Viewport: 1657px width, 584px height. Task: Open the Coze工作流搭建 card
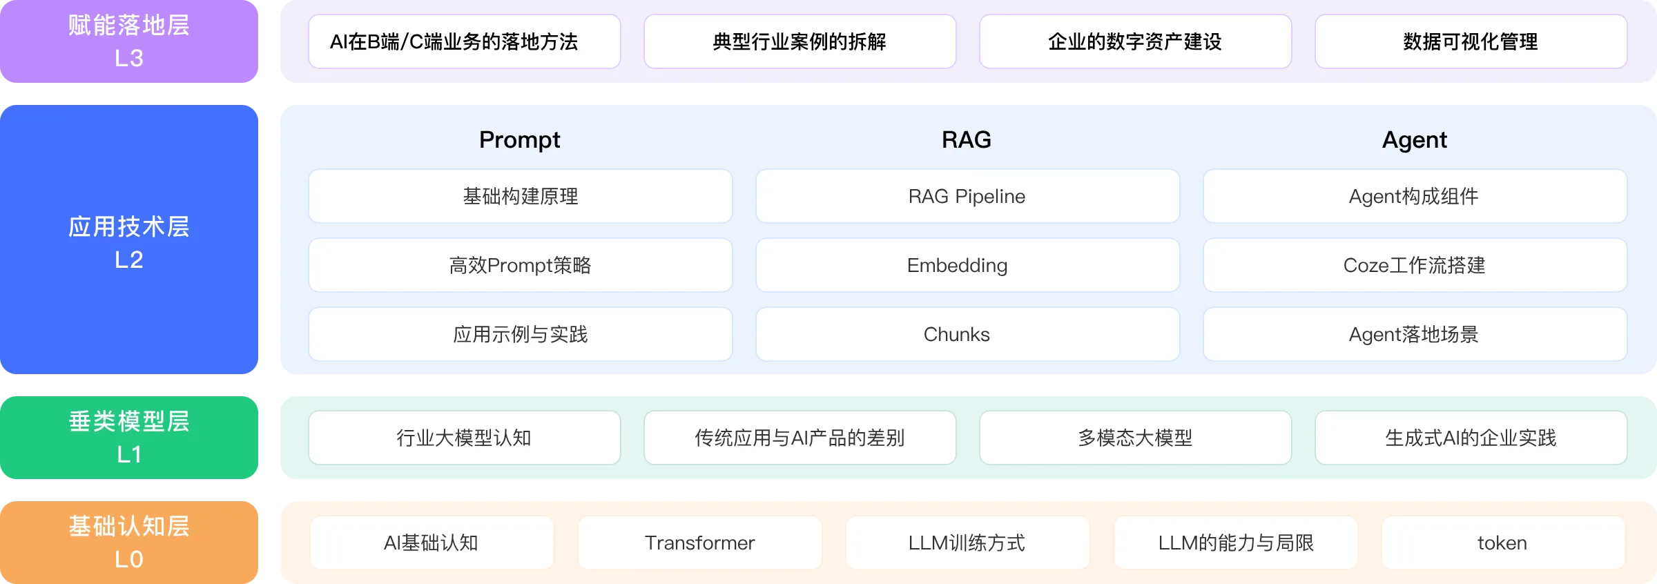pos(1415,266)
